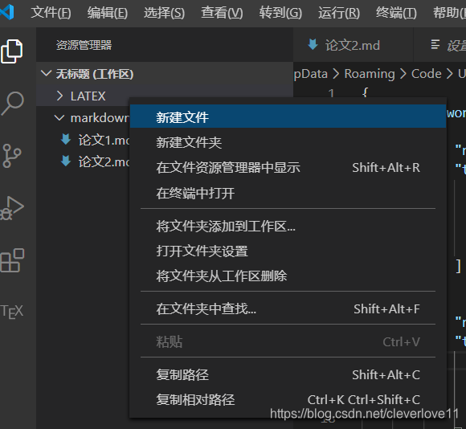The height and width of the screenshot is (429, 466).
Task: Select 复制相对路径 menu entry
Action: click(x=288, y=400)
